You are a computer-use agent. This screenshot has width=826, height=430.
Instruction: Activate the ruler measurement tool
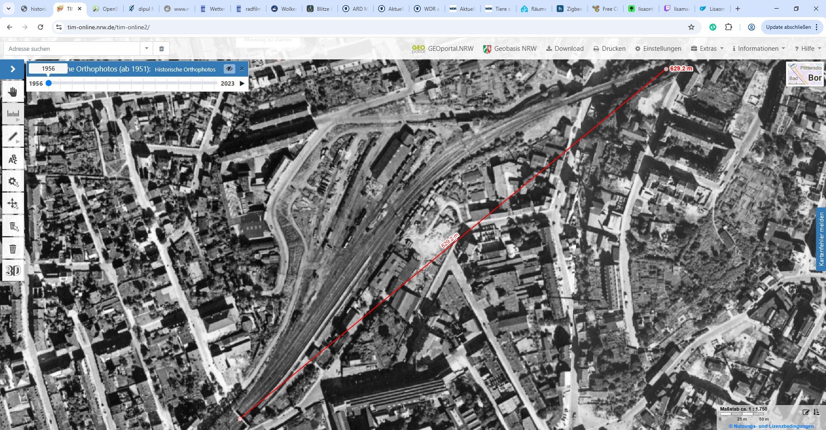pos(13,114)
